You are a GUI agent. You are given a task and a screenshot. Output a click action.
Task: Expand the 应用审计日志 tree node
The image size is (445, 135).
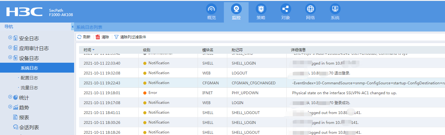coord(10,48)
